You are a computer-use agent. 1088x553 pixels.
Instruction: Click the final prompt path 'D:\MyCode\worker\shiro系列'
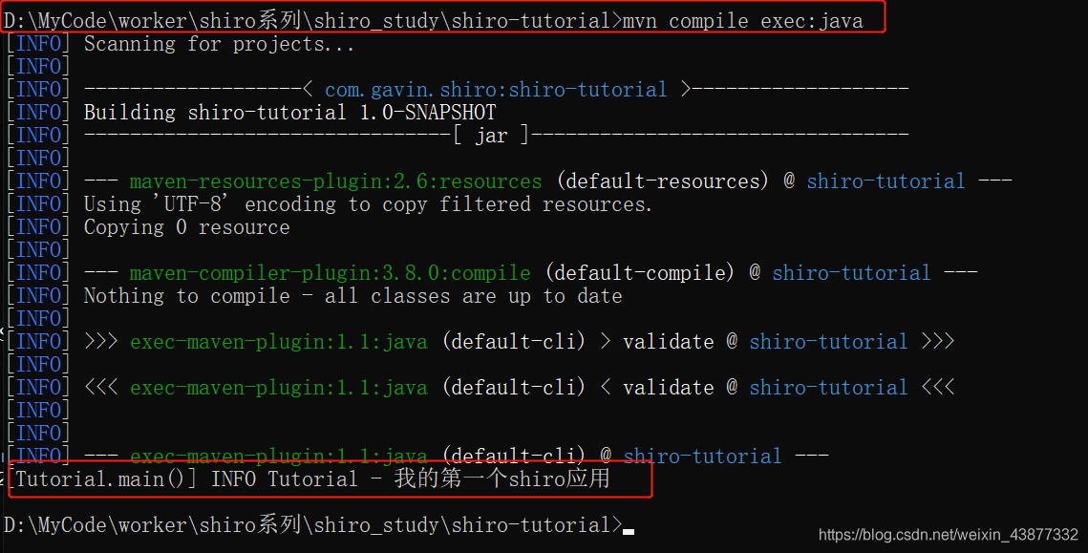click(x=153, y=524)
